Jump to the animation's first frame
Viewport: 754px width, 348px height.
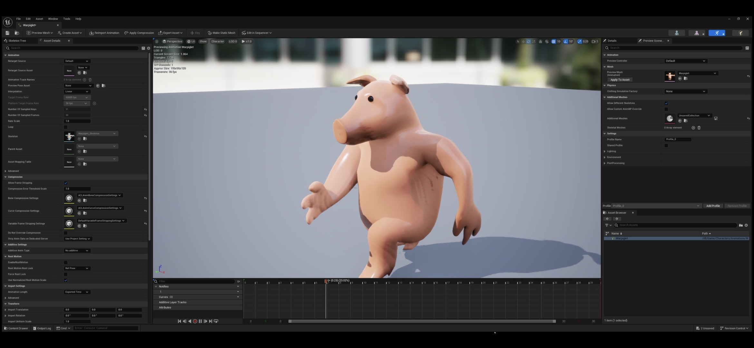pos(179,321)
